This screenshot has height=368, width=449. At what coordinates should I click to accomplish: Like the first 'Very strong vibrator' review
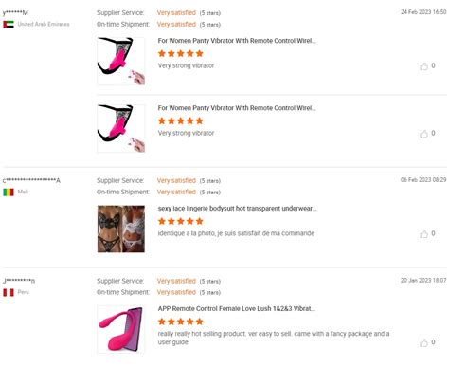click(423, 66)
